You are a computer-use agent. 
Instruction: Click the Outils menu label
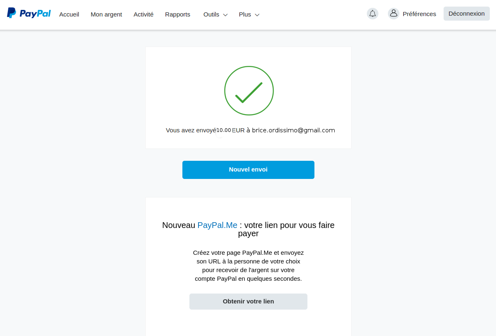tap(211, 14)
